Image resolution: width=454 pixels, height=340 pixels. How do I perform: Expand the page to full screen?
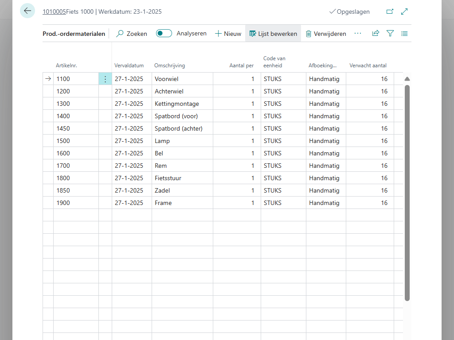point(404,12)
